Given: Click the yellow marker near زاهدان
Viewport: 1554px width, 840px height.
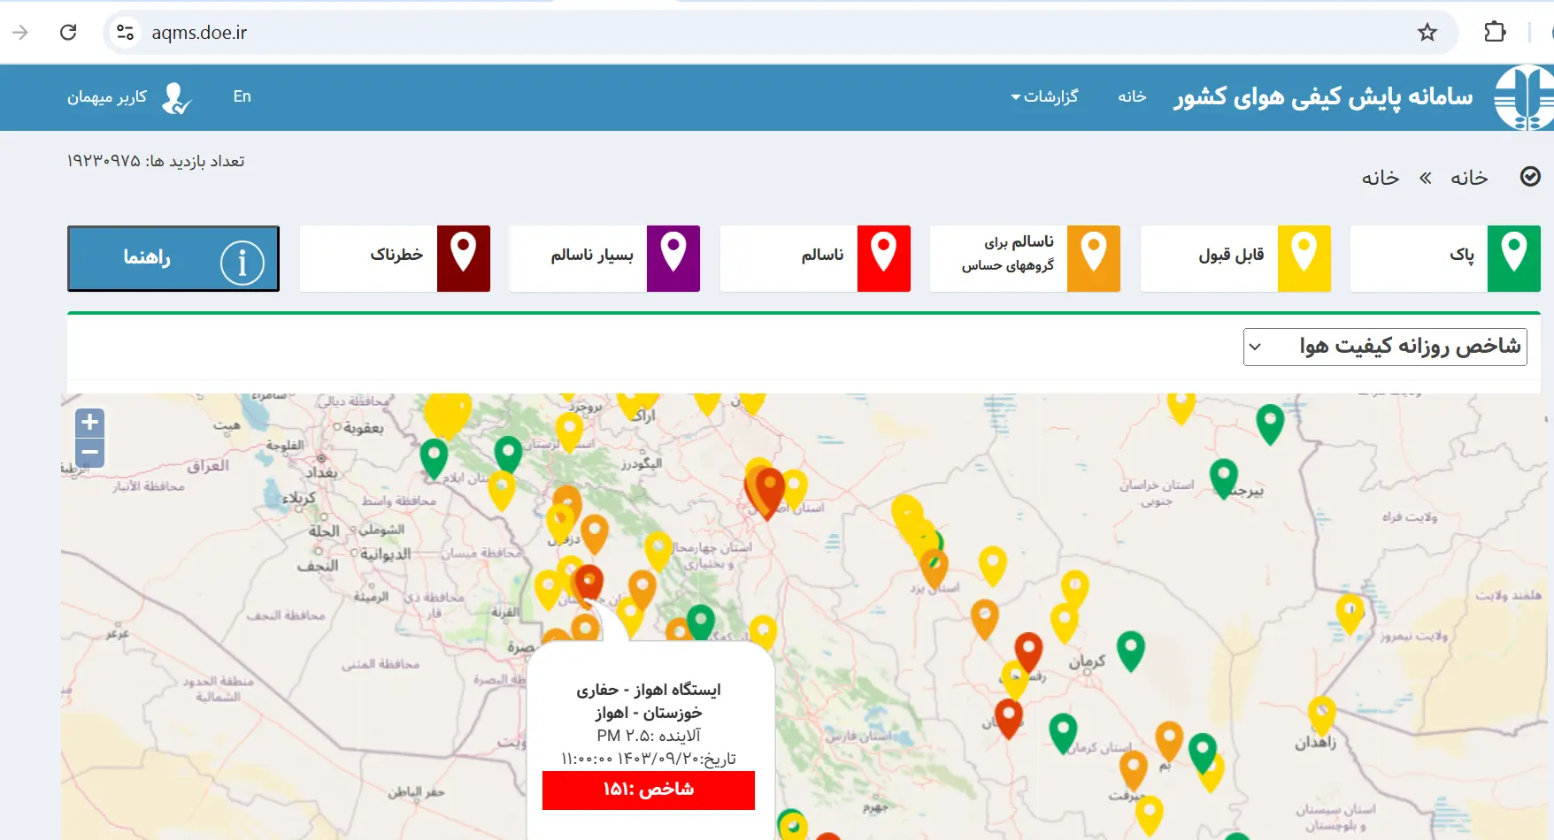Looking at the screenshot, I should click(x=1321, y=714).
